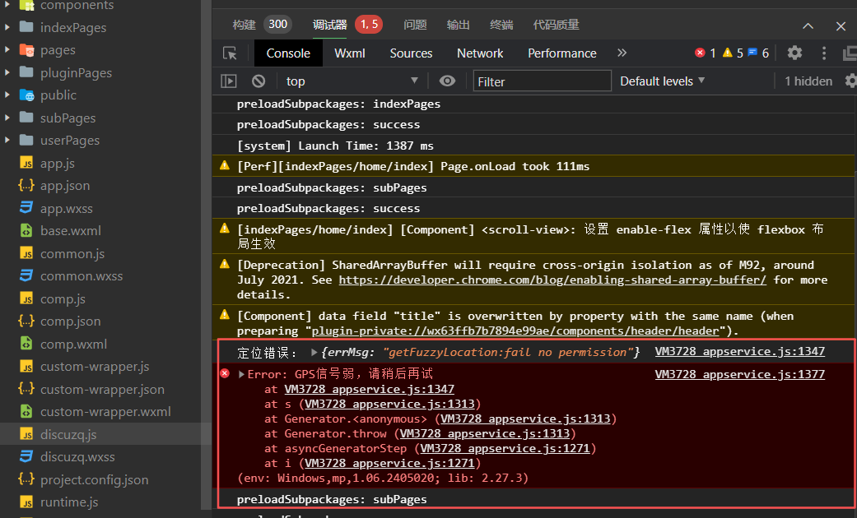This screenshot has height=518, width=857.
Task: Click the red error count badge
Action: pos(705,53)
